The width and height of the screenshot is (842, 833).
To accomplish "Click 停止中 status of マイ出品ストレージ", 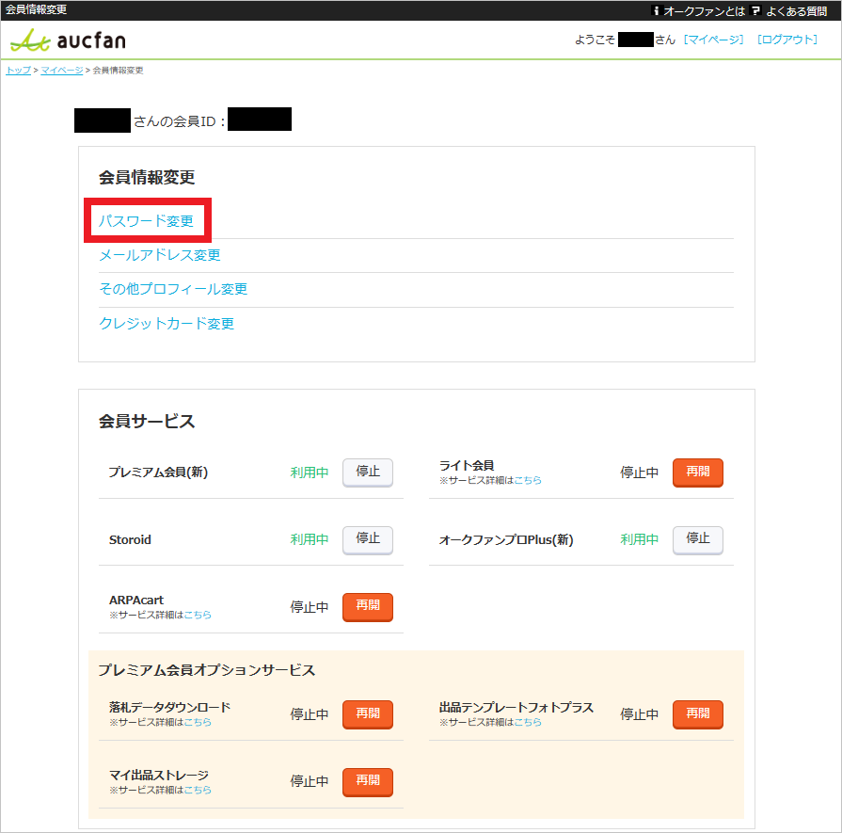I will tap(310, 782).
